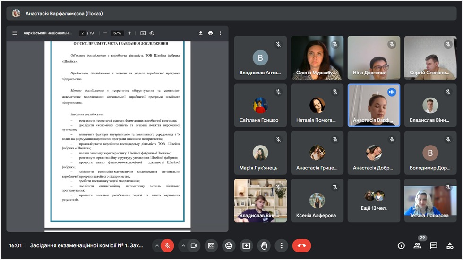This screenshot has width=463, height=260.
Task: Download the shared PDF document
Action: 201,33
